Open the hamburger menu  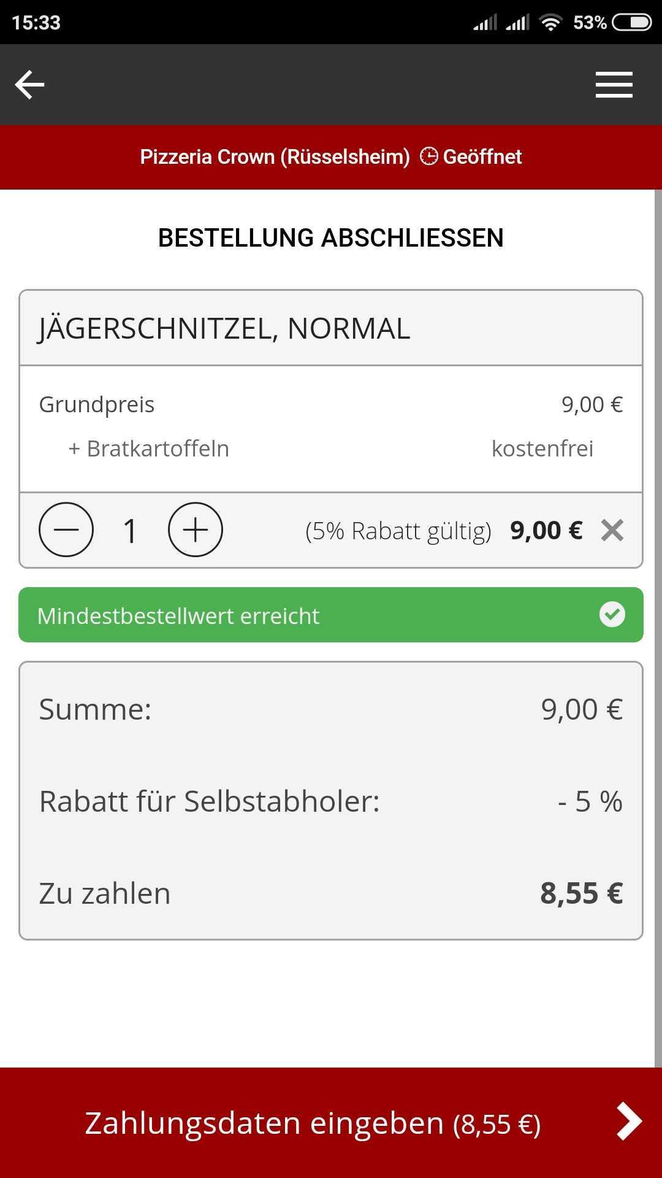pyautogui.click(x=614, y=85)
